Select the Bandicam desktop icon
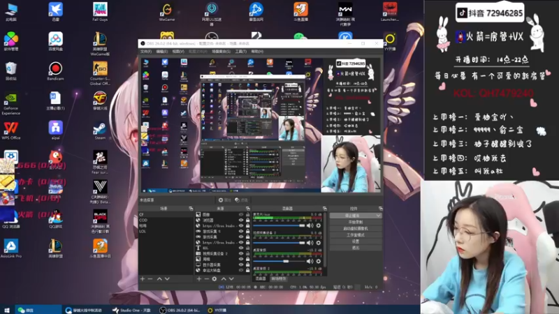The image size is (559, 314). [x=55, y=71]
